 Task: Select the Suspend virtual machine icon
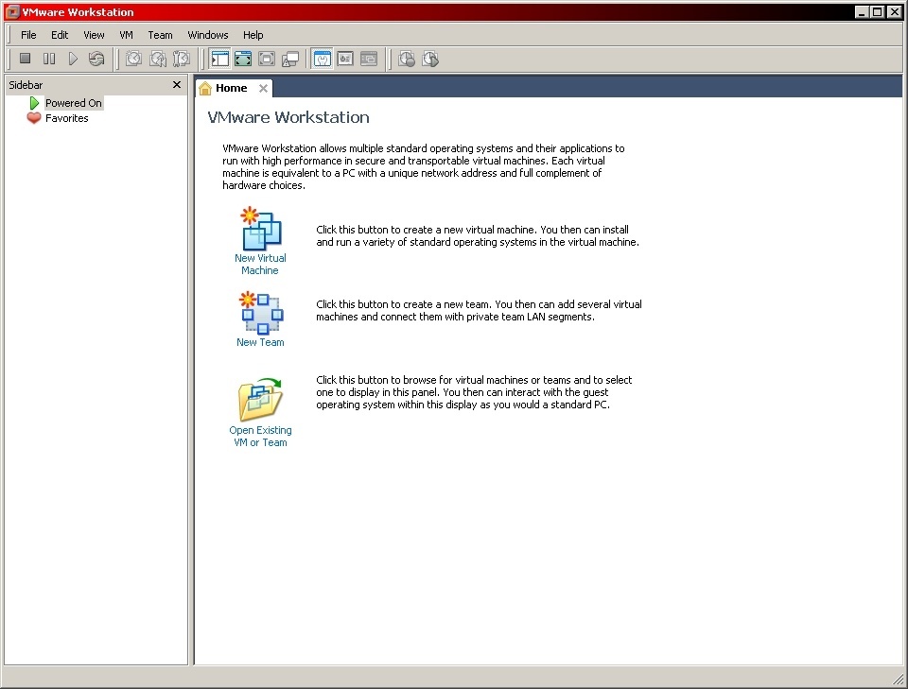48,58
